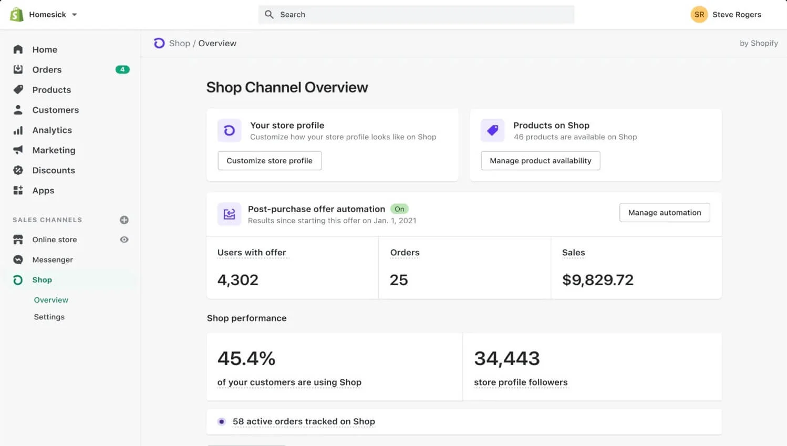
Task: Open Orders in the sidebar
Action: tap(47, 70)
